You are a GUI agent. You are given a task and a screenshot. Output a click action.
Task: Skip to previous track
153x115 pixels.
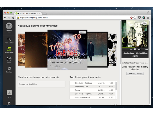pyautogui.click(x=131, y=49)
